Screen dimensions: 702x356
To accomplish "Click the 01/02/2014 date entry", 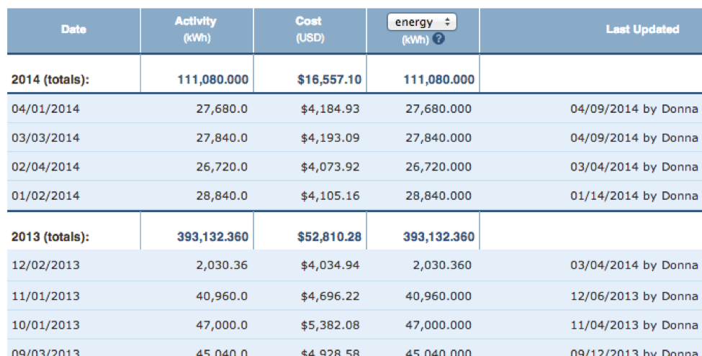I will coord(46,195).
